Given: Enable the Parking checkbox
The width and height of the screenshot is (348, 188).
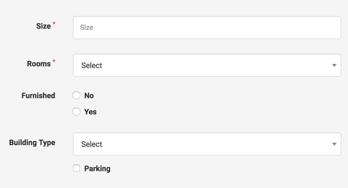Looking at the screenshot, I should pyautogui.click(x=76, y=168).
